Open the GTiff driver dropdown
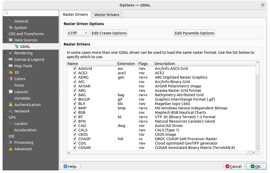This screenshot has height=173, width=270. point(78,33)
